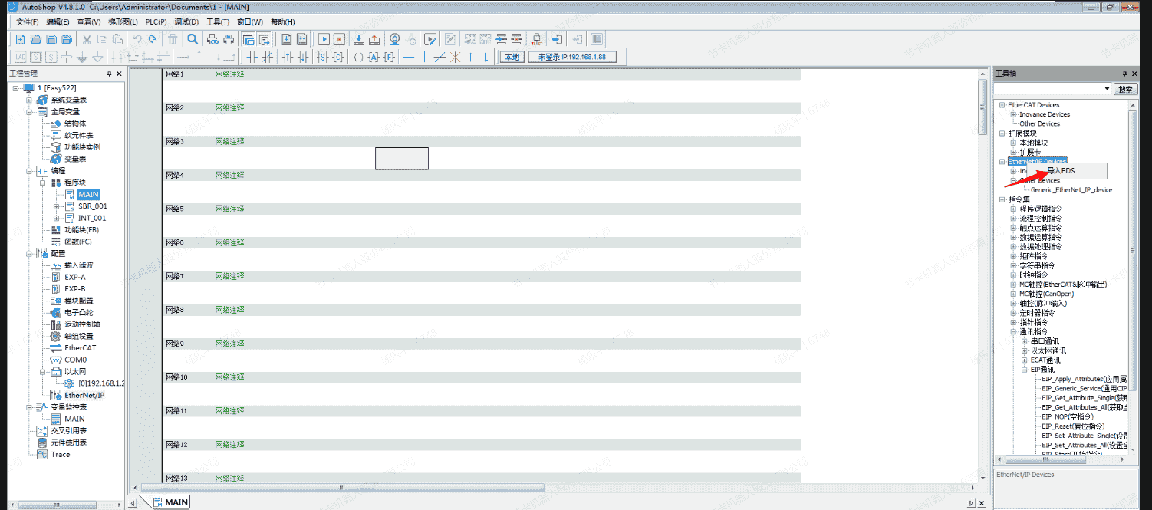Select 导入EDS from context menu

tap(1061, 170)
